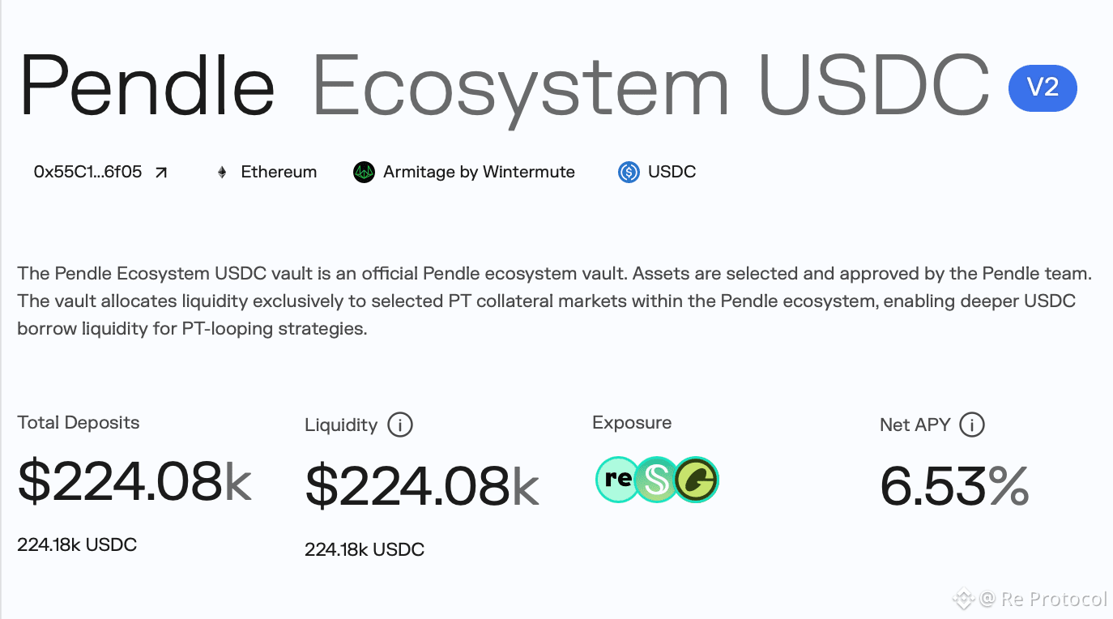
Task: Show the Net APY info icon
Action: (972, 425)
